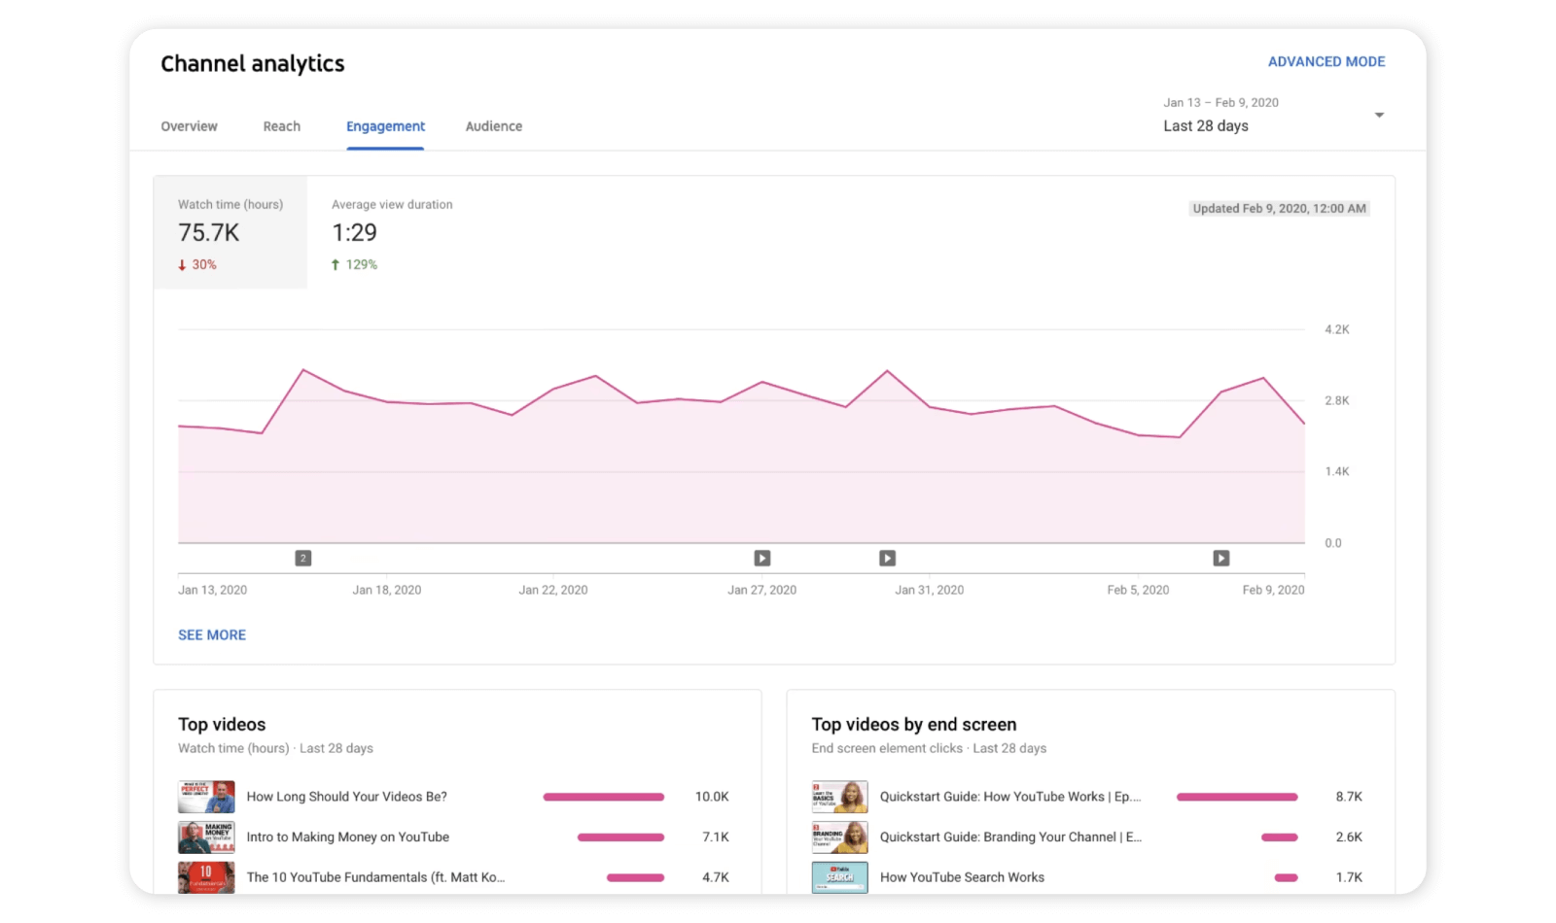Click the MAKING MONEY video thumbnail

click(x=206, y=837)
